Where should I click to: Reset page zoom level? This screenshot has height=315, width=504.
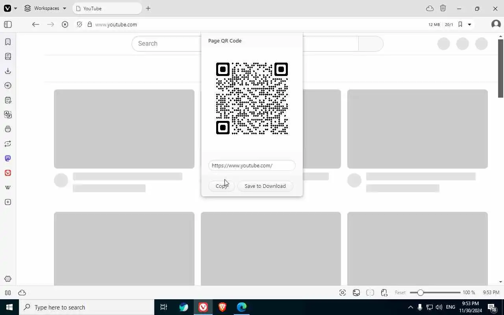(x=400, y=293)
